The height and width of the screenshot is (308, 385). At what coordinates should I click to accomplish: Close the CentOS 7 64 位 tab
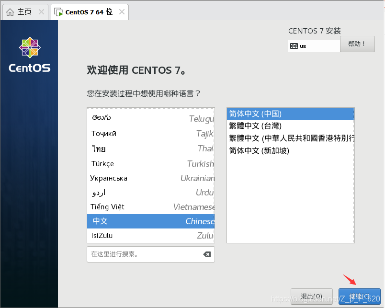[122, 11]
